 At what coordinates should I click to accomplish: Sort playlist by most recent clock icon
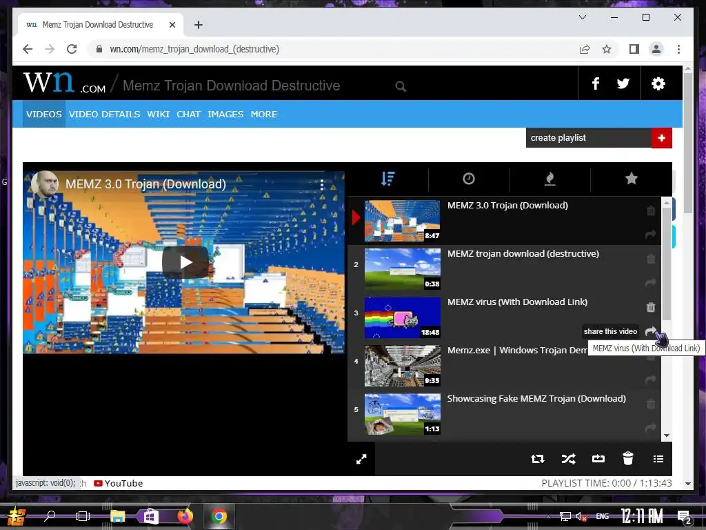tap(469, 179)
